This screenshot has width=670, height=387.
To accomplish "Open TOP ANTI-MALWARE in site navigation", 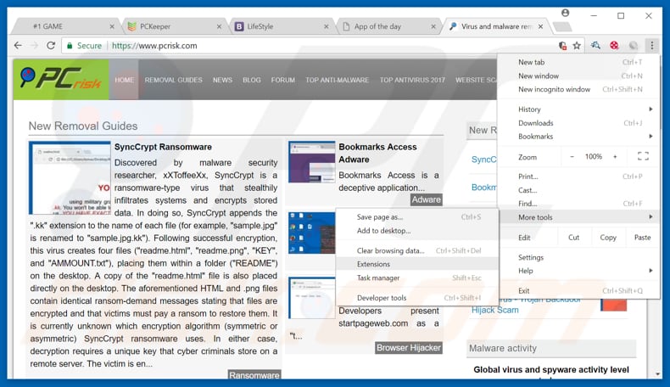I will [338, 80].
